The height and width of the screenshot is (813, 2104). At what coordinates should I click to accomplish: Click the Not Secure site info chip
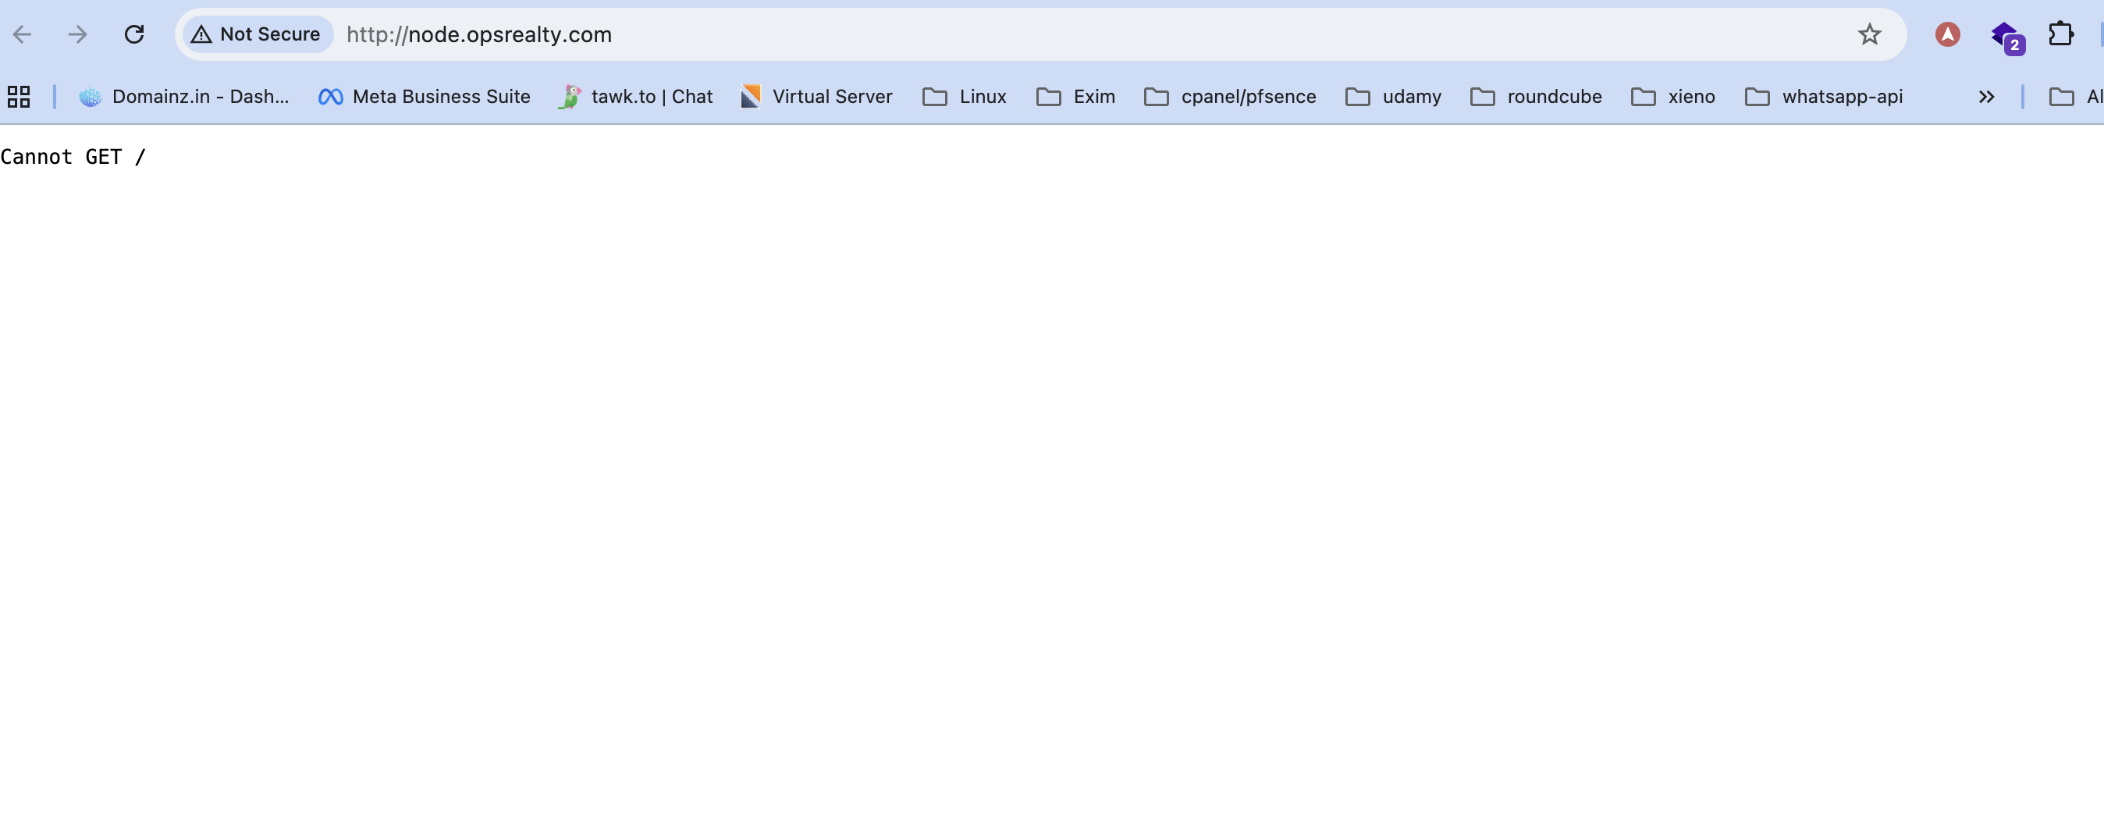[x=258, y=34]
